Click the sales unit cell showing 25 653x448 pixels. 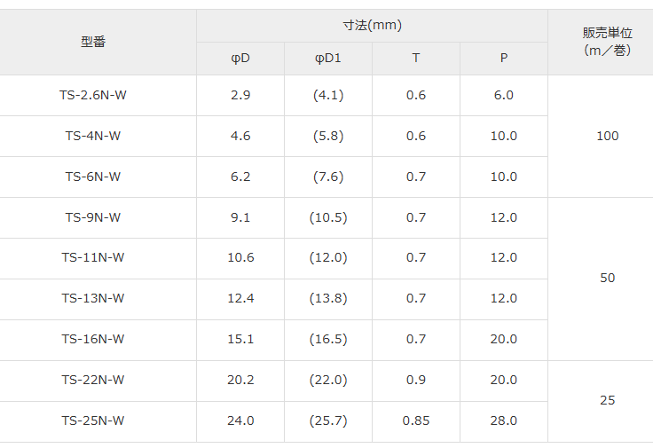pyautogui.click(x=607, y=401)
